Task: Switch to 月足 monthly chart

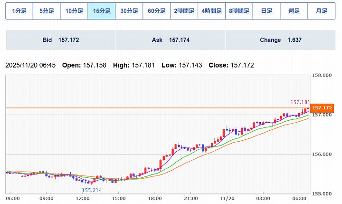Action: coord(322,11)
